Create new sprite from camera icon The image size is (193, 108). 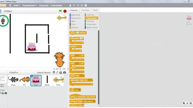pos(65,73)
